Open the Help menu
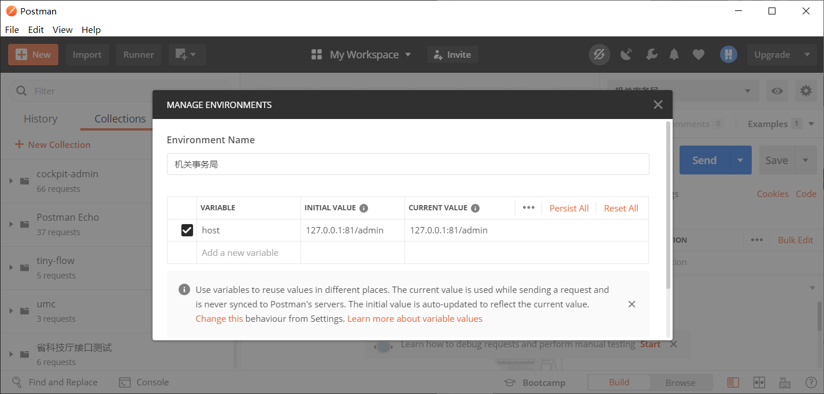Viewport: 824px width, 394px height. click(x=91, y=29)
